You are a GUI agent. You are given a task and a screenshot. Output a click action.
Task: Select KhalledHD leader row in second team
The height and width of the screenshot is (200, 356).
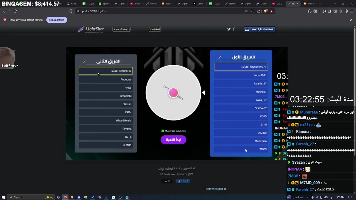[106, 71]
